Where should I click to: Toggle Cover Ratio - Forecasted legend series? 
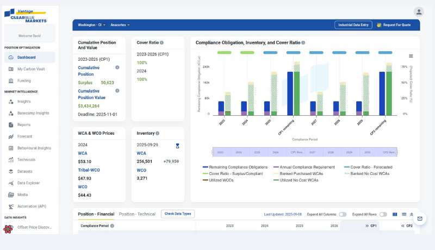(368, 167)
